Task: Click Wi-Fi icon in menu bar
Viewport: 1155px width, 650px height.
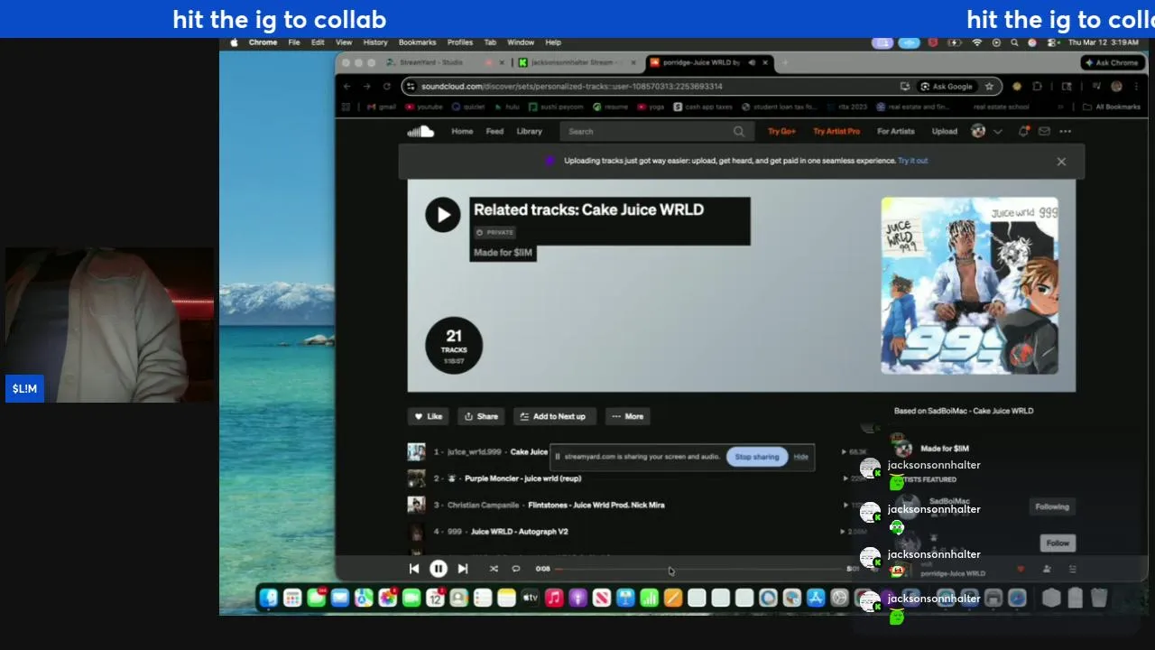Action: (x=977, y=42)
